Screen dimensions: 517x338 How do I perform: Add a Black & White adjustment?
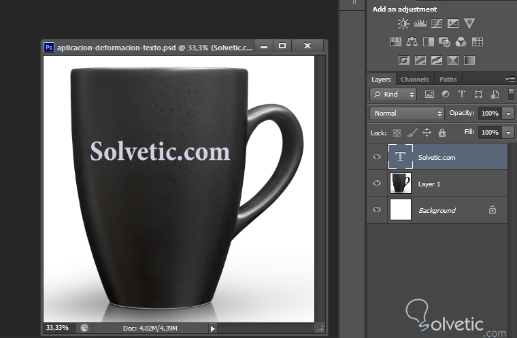click(429, 42)
